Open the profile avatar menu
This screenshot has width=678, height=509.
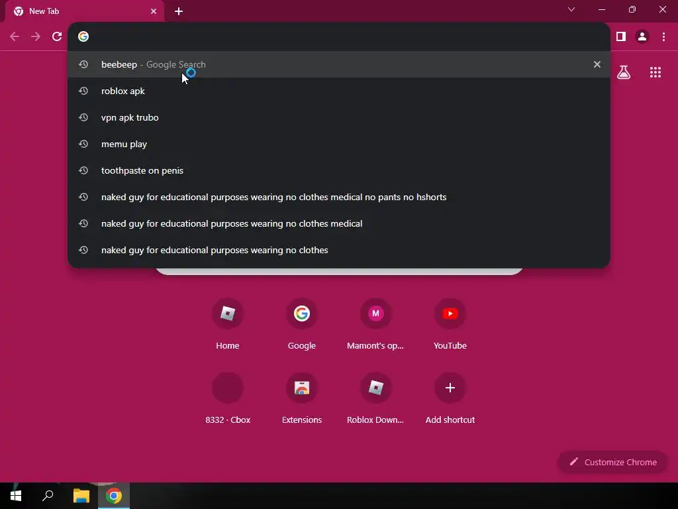(642, 37)
